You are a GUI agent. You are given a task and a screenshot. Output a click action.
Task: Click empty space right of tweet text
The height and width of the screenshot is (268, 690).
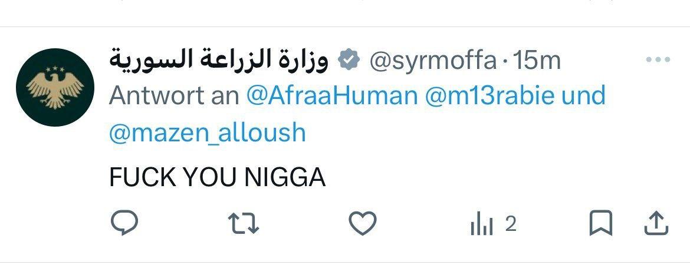coord(484,177)
